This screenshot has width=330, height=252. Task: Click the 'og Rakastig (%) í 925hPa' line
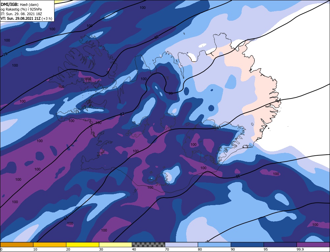point(21,9)
